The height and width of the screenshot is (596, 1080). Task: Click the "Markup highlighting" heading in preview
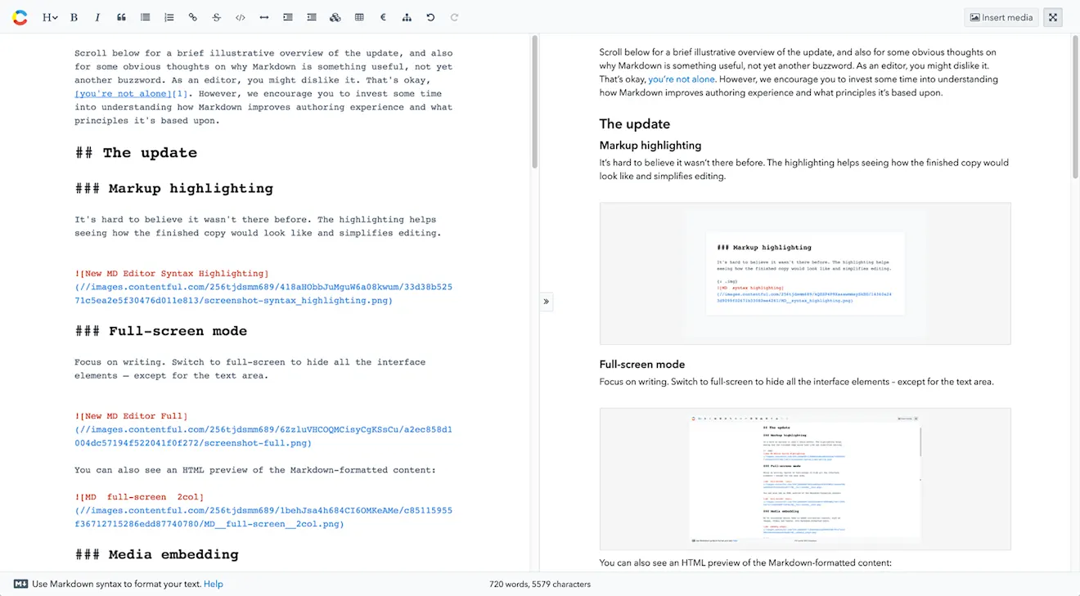[650, 146]
